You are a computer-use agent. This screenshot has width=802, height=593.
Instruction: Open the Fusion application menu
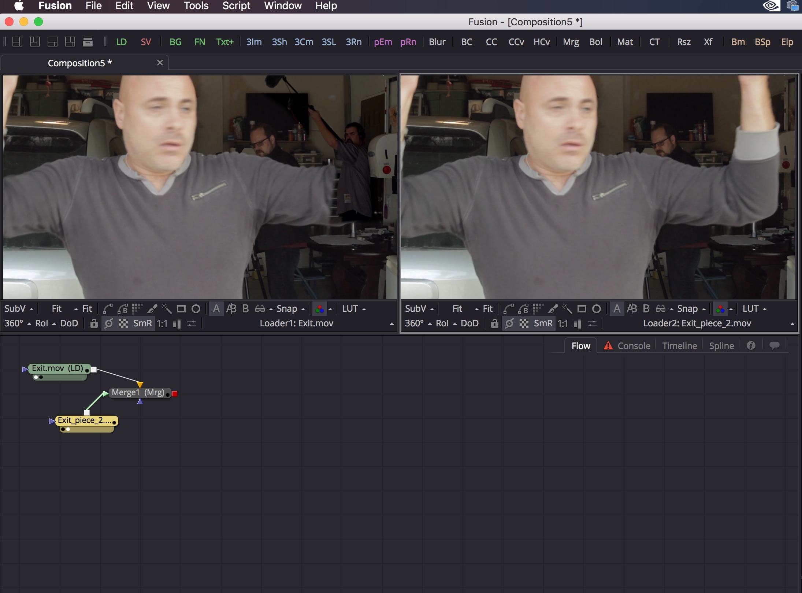point(55,6)
